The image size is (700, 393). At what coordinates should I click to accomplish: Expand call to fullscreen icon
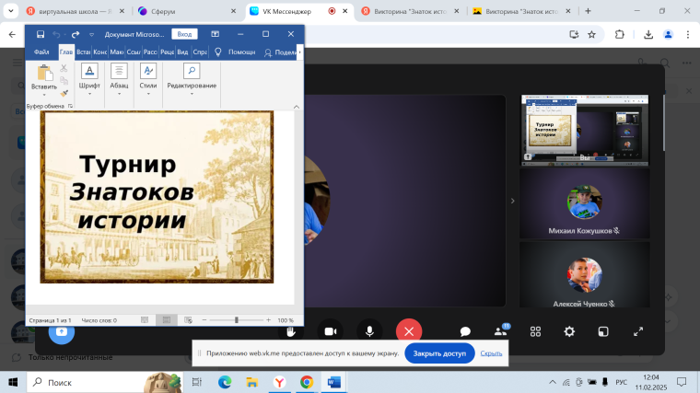638,331
